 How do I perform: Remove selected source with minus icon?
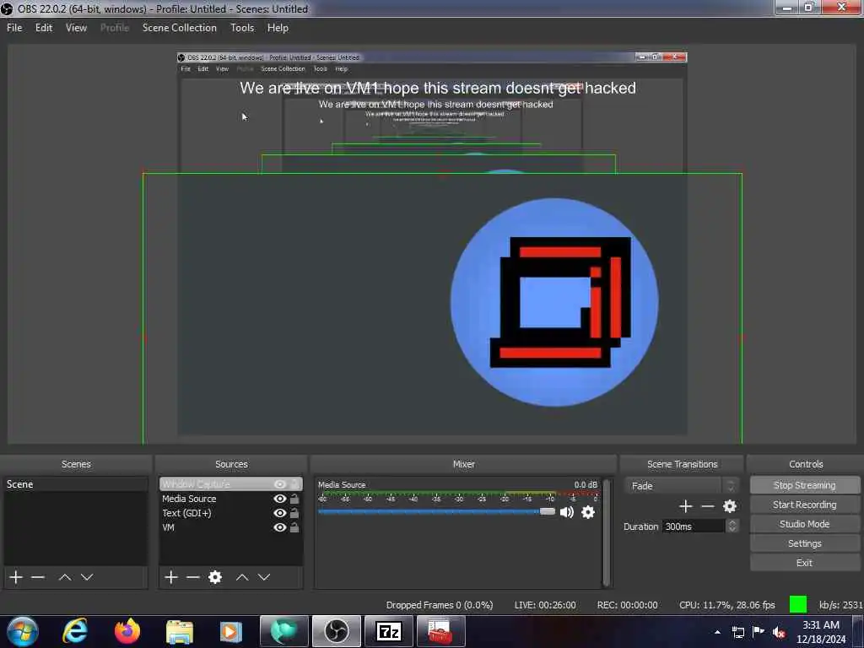[193, 577]
